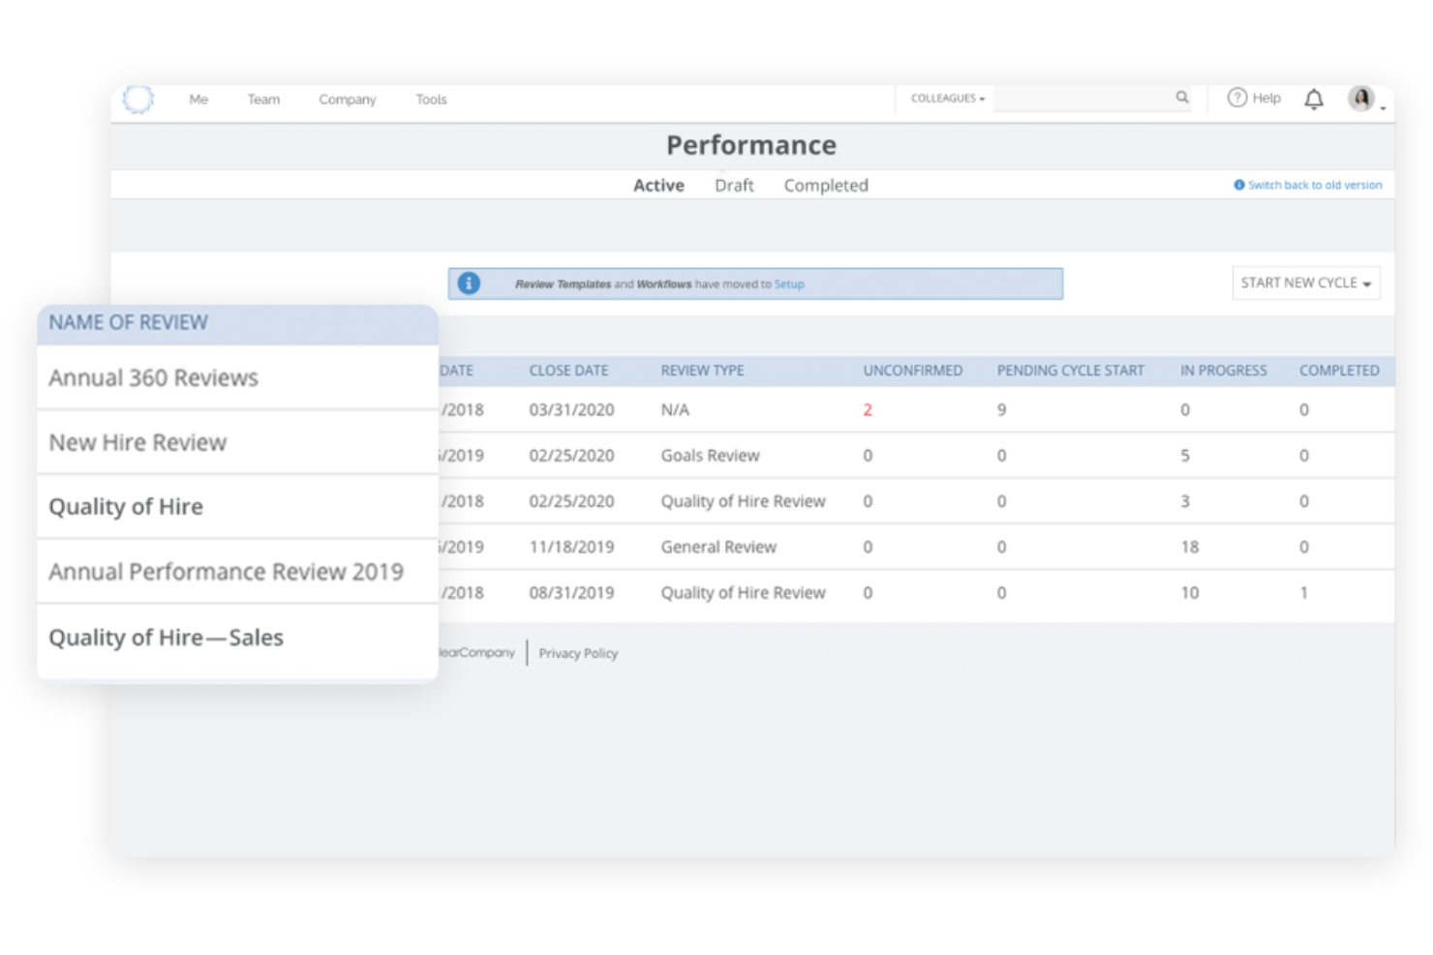Switch to the Completed tab
The image size is (1433, 955).
click(x=826, y=186)
